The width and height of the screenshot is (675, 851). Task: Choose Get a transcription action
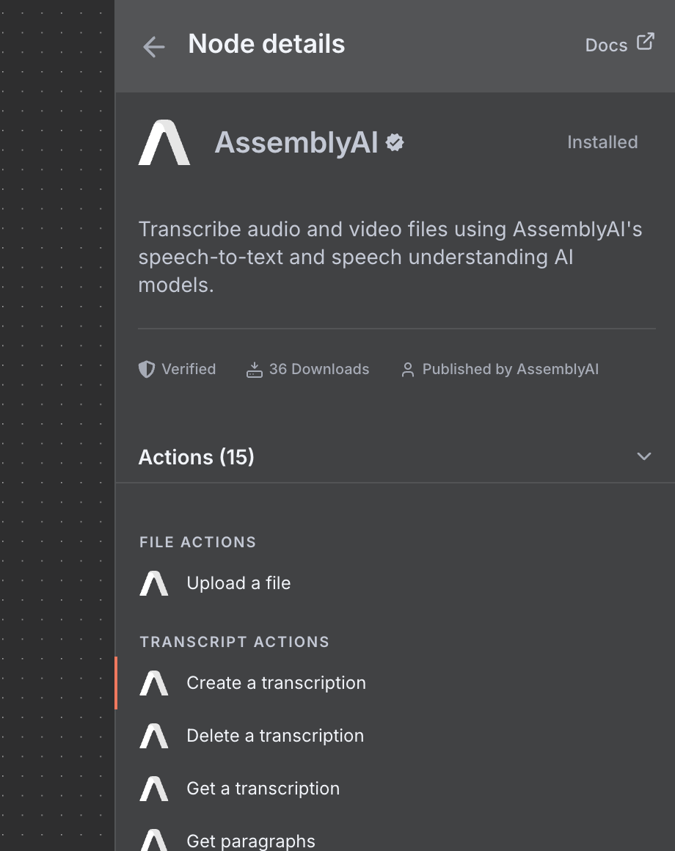click(263, 789)
